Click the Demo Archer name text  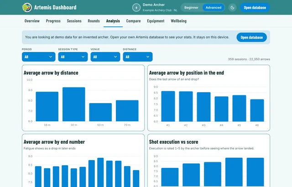154,5
